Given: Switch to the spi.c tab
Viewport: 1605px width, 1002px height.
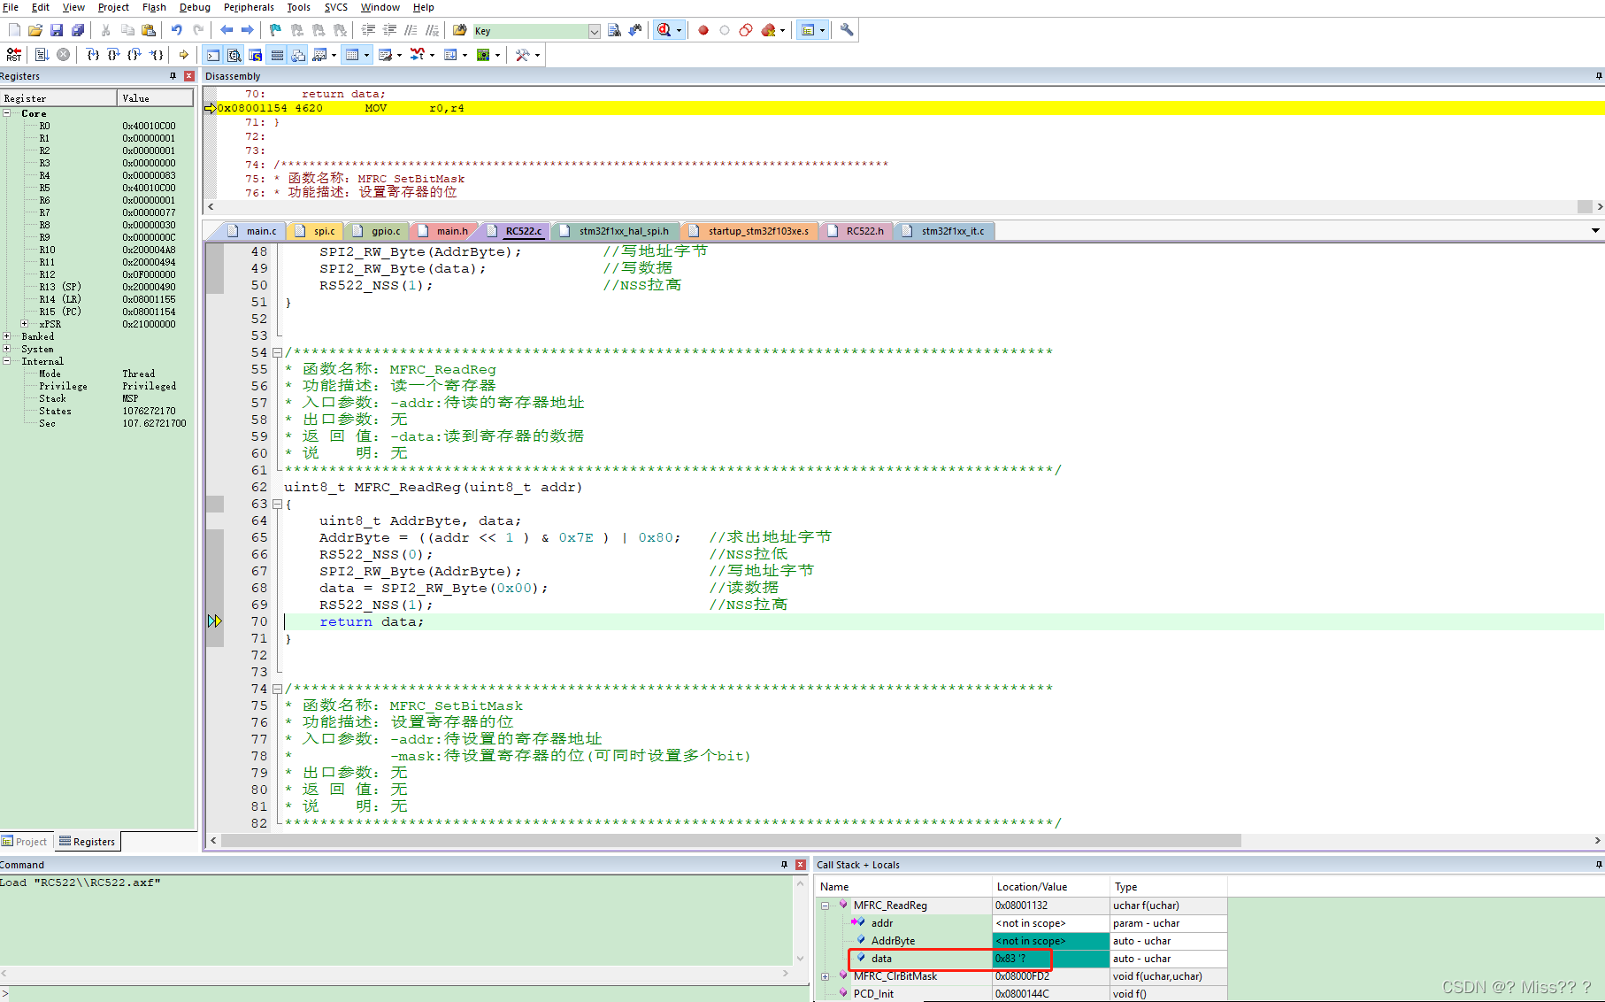Looking at the screenshot, I should pyautogui.click(x=316, y=231).
